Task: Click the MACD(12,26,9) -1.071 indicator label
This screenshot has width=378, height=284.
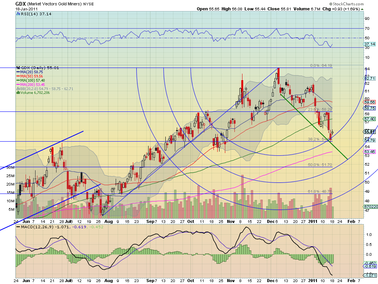Action: coord(45,227)
